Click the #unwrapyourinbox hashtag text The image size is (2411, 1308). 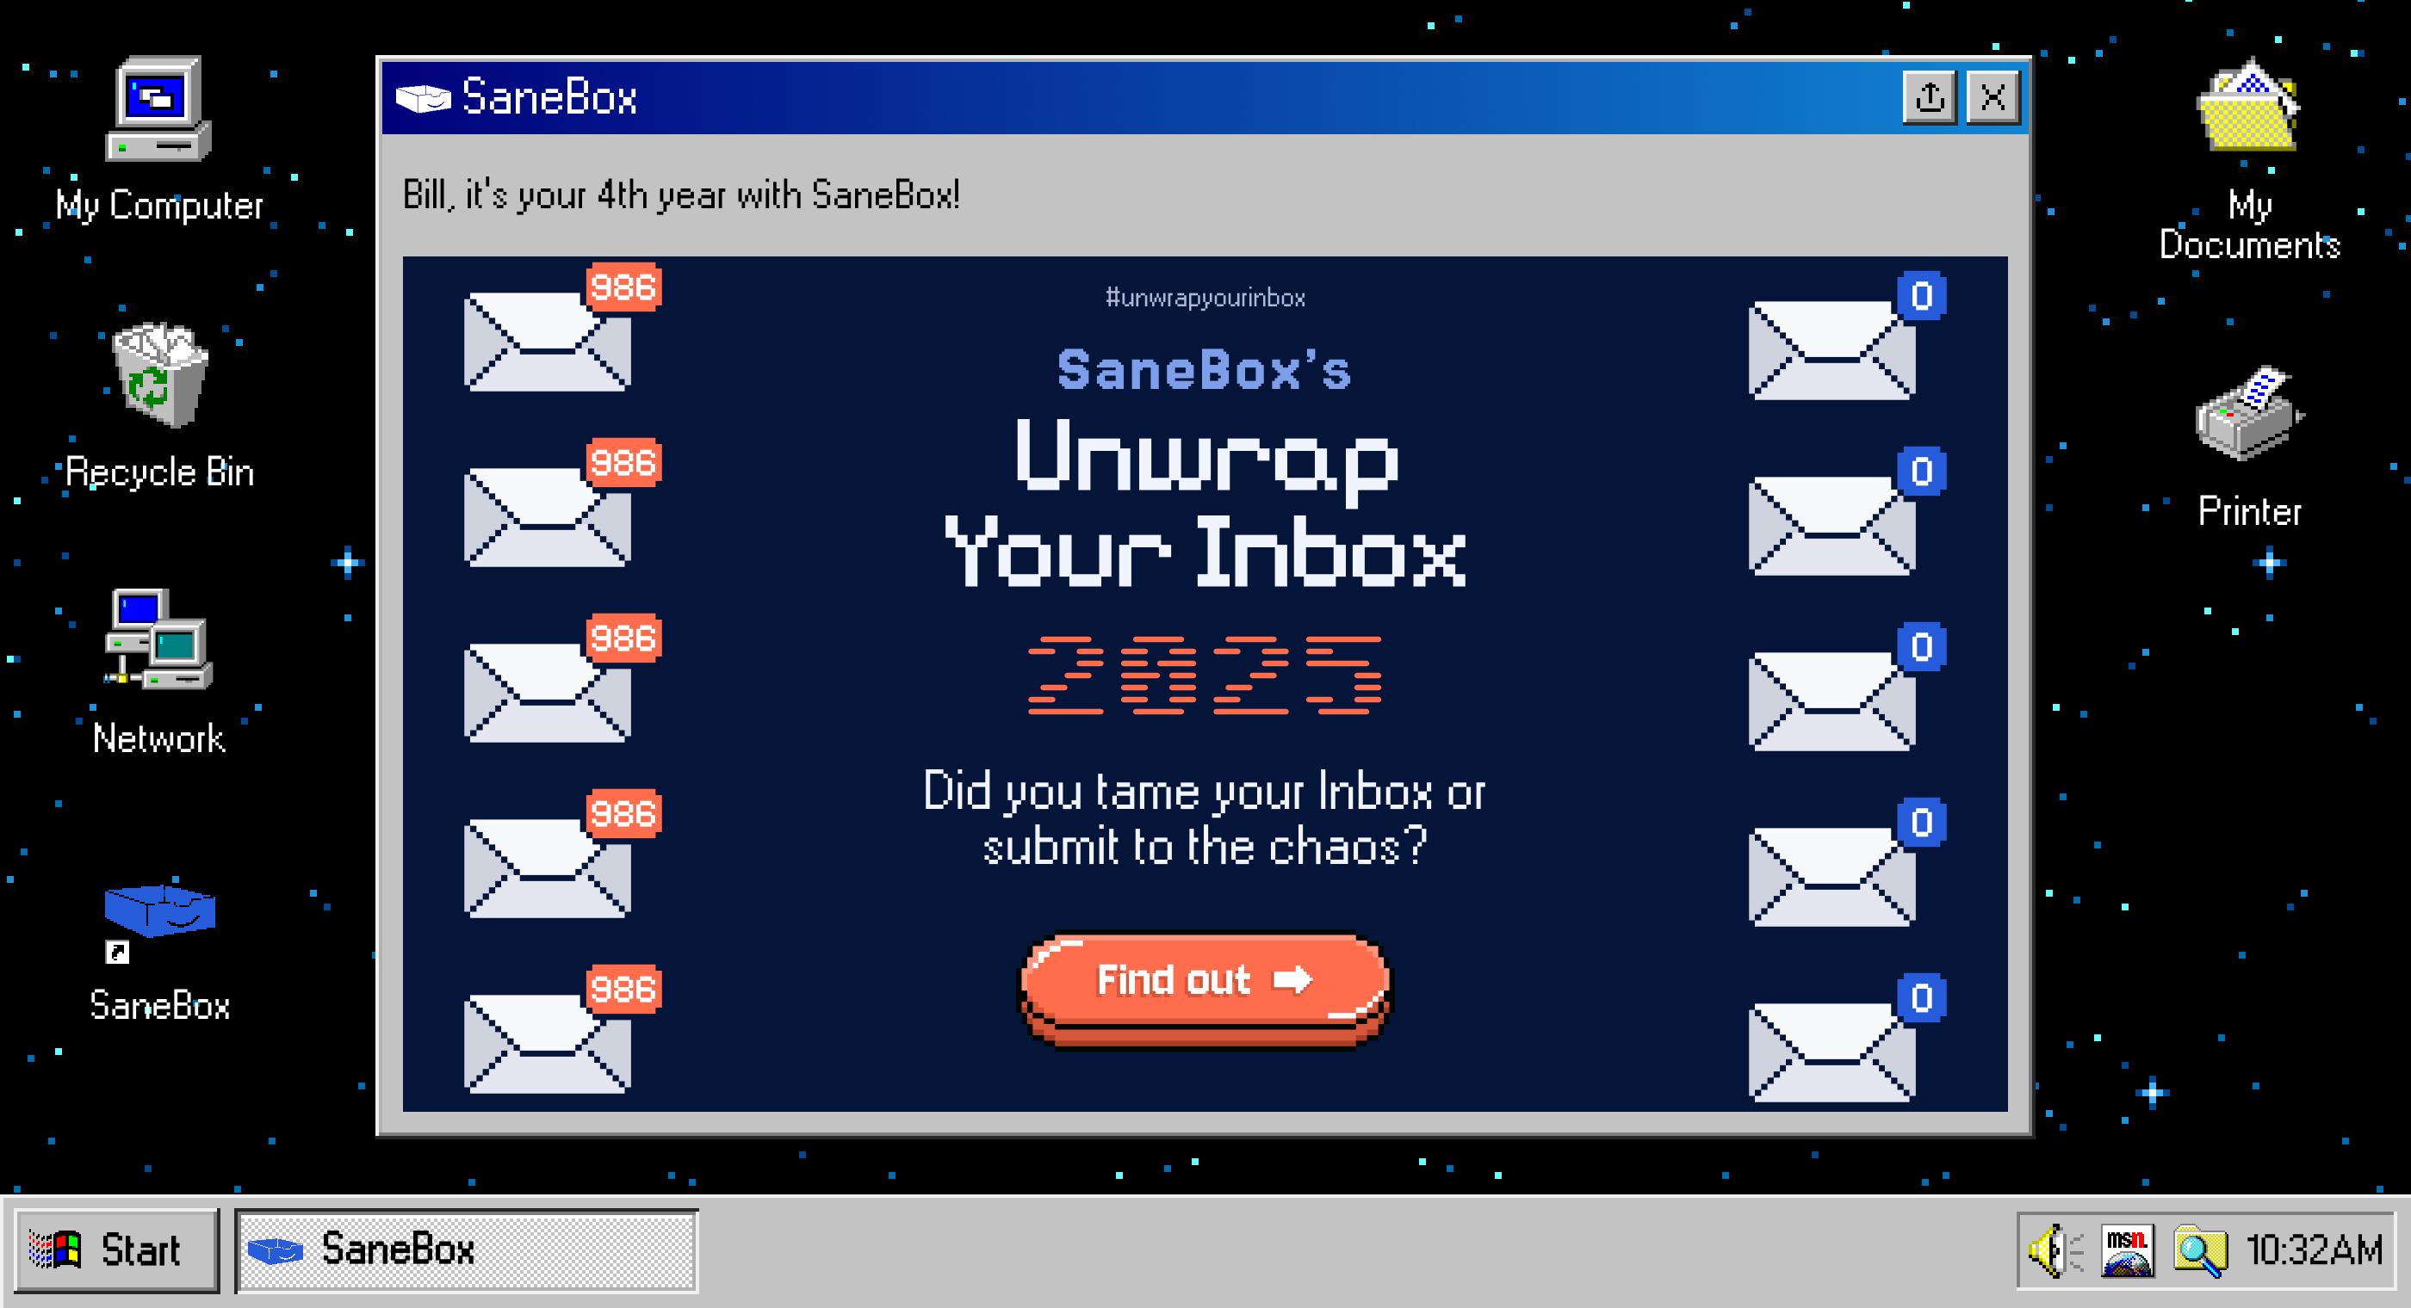pos(1204,299)
